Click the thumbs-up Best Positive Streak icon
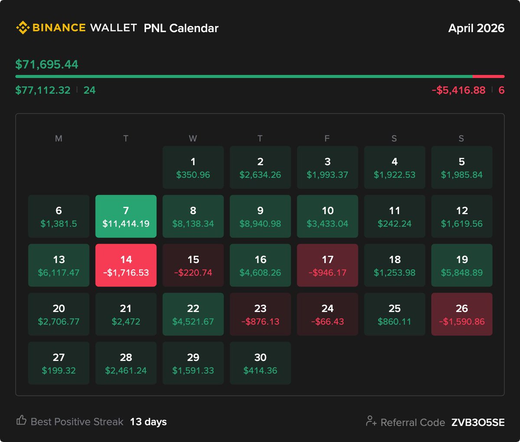Image resolution: width=520 pixels, height=442 pixels. (x=21, y=420)
